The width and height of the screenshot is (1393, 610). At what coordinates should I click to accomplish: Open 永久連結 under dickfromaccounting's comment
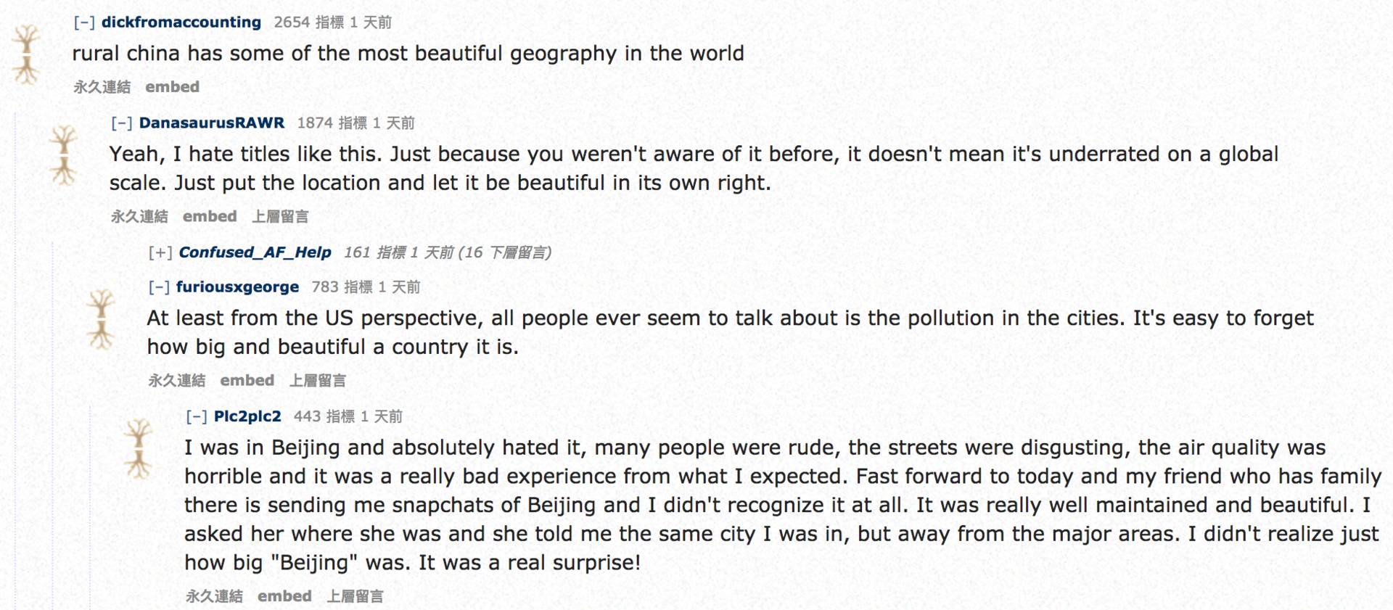coord(102,87)
